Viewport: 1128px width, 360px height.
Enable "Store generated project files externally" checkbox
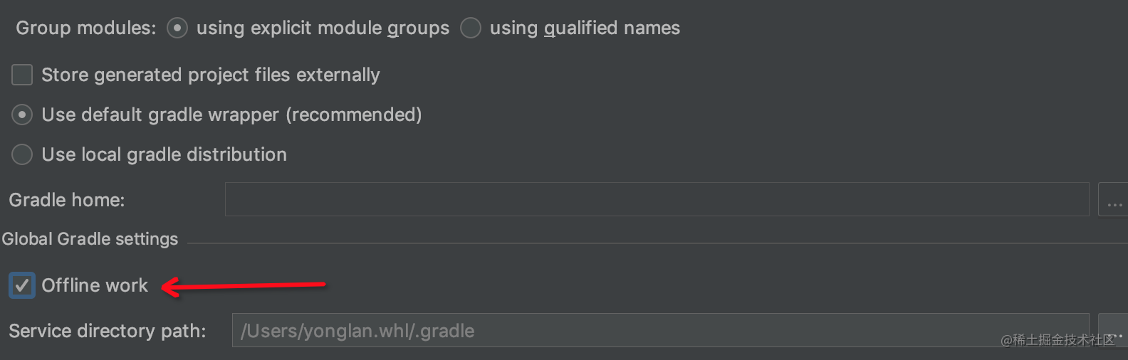point(22,75)
